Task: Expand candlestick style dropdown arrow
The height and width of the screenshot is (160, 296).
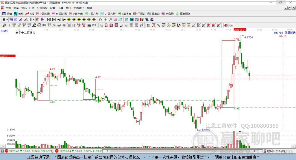Action: (x=34, y=20)
